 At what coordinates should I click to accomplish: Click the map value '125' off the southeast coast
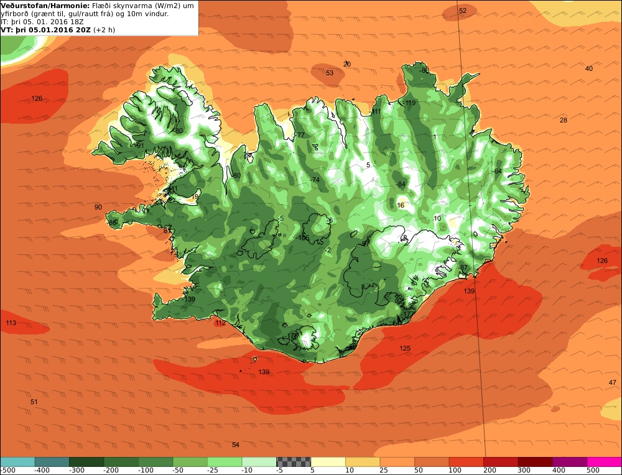coord(405,349)
